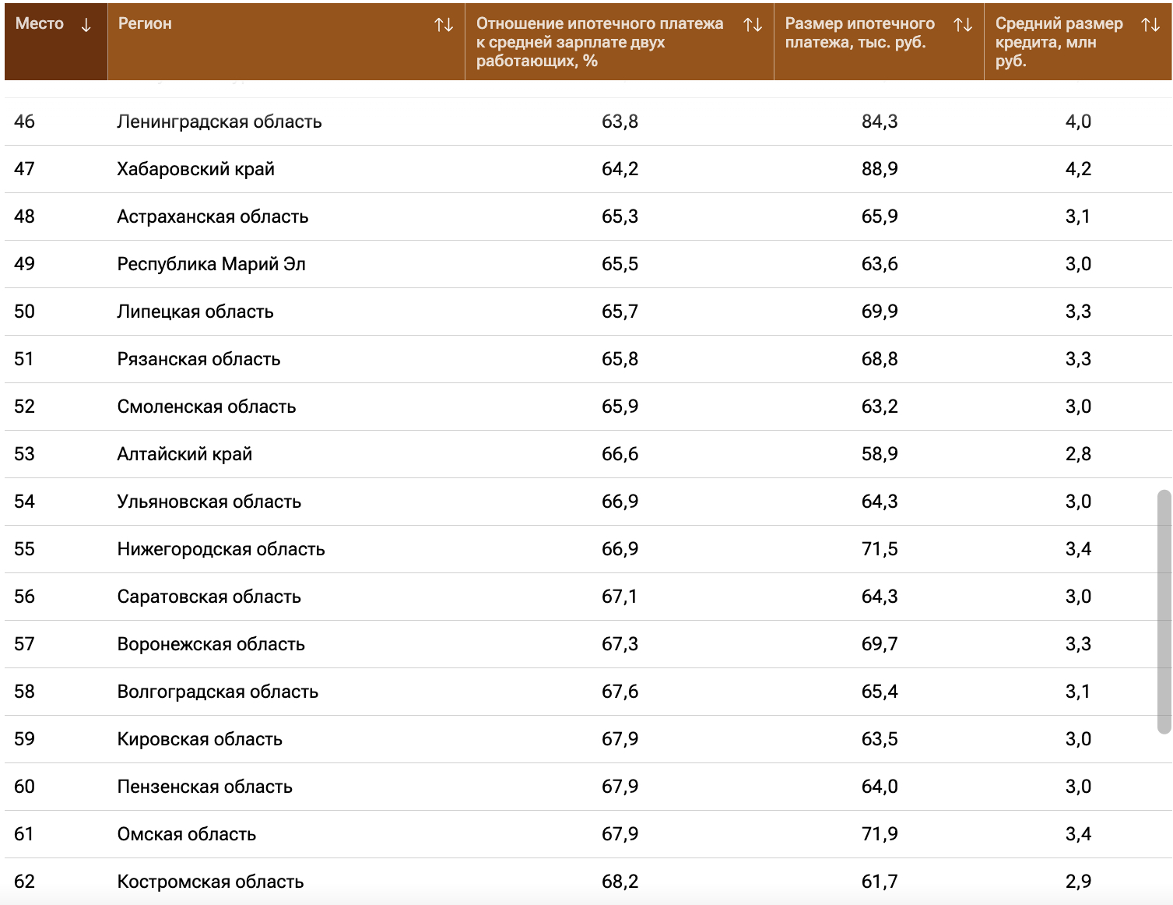Select the Хабаровский край row
The image size is (1173, 905).
tap(196, 169)
